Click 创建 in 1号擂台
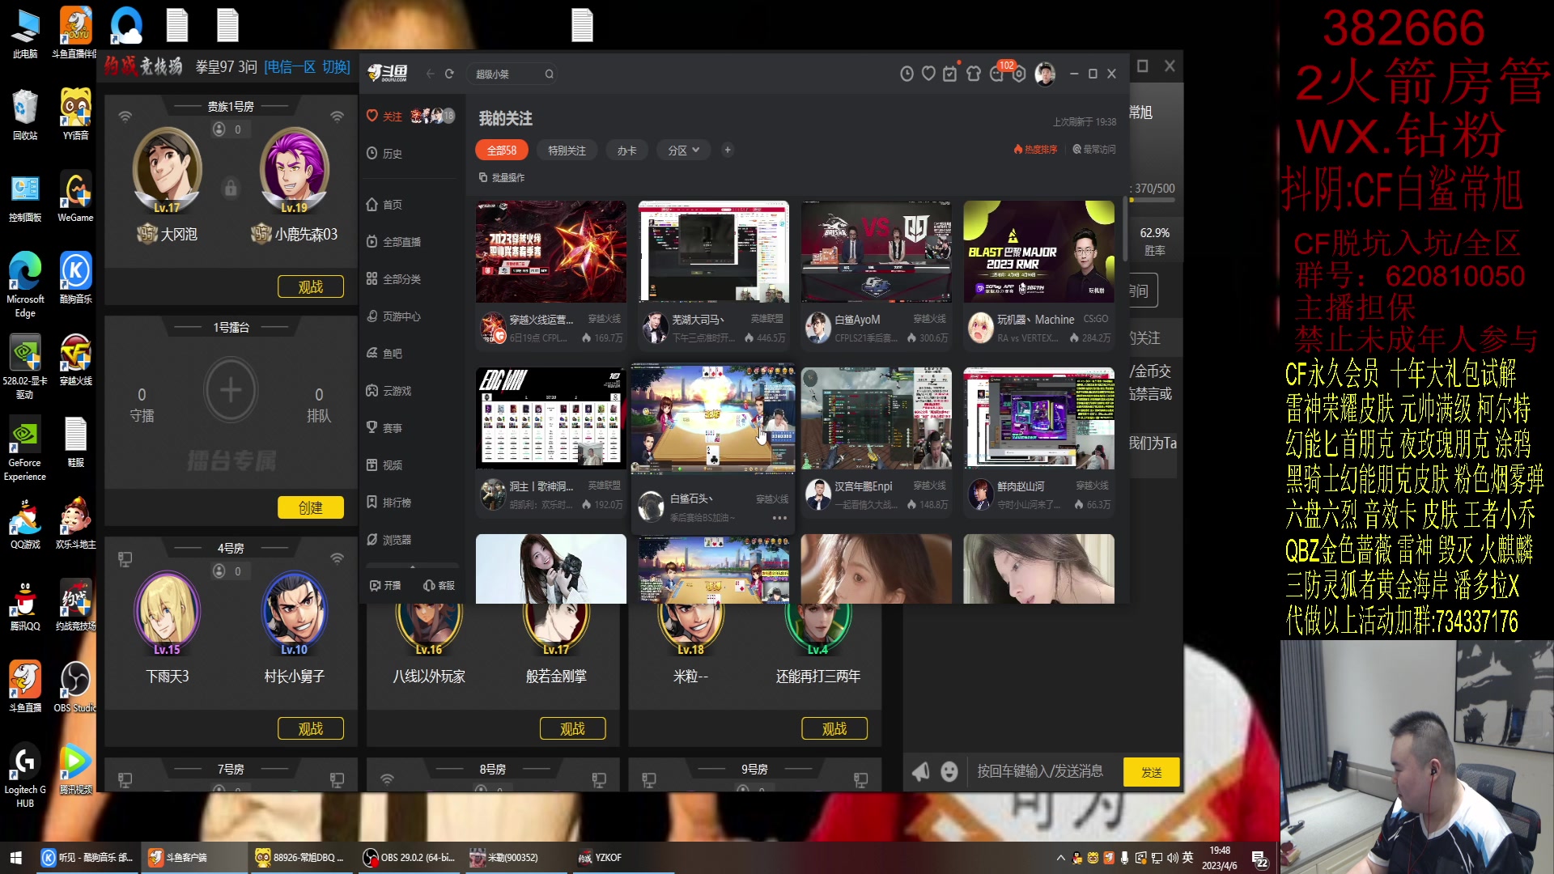The image size is (1554, 874). click(310, 507)
